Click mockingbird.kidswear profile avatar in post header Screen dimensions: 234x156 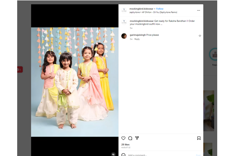[x=124, y=10]
